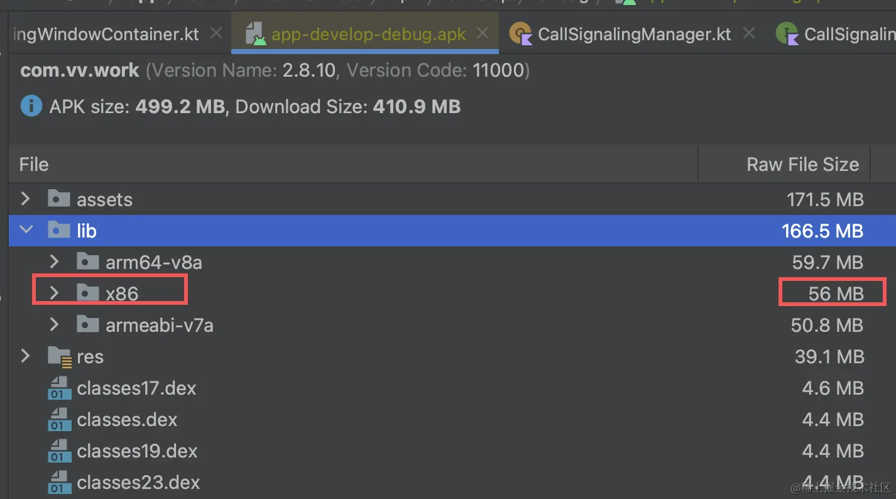Click the classes19.dex file icon
The height and width of the screenshot is (499, 896).
(x=58, y=451)
